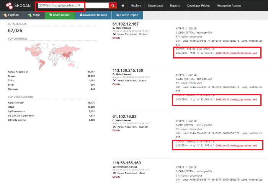Image resolution: width=268 pixels, height=183 pixels.
Task: Click the total results count 67,026
Action: click(x=15, y=31)
